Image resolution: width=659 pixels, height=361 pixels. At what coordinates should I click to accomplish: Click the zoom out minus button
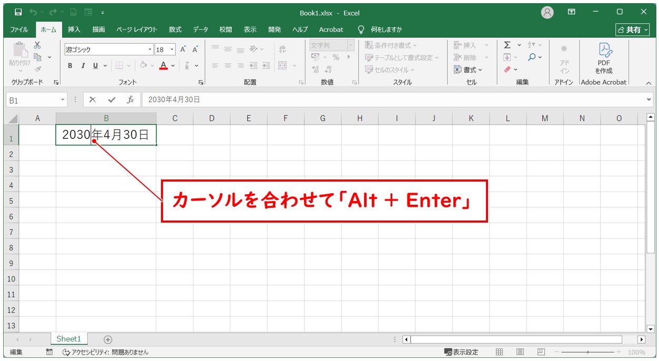[556, 352]
